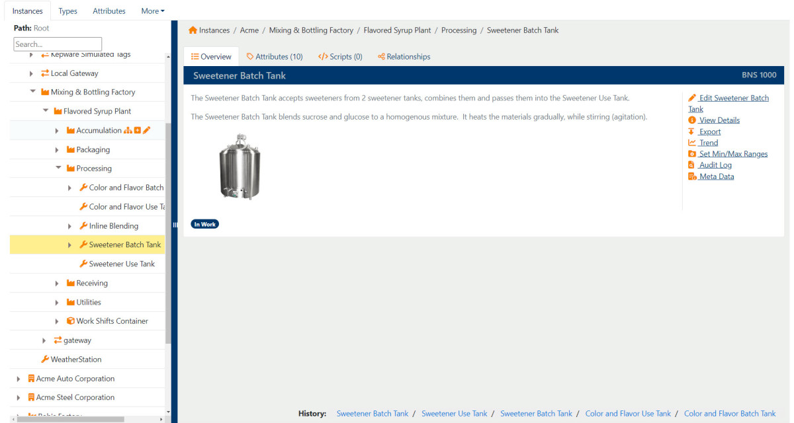The image size is (794, 423).
Task: Open the Meta Data link
Action: click(x=716, y=176)
